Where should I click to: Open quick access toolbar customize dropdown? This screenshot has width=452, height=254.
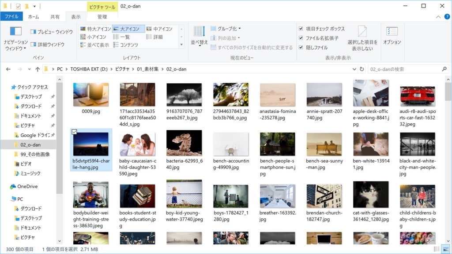point(34,6)
